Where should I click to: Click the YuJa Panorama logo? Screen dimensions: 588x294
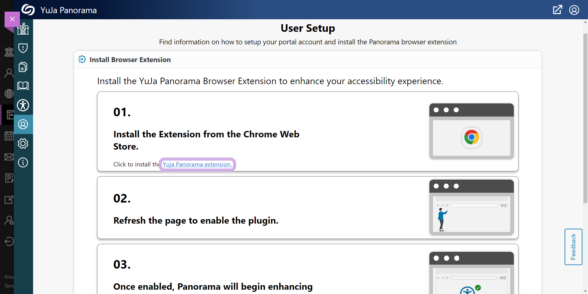tap(28, 10)
